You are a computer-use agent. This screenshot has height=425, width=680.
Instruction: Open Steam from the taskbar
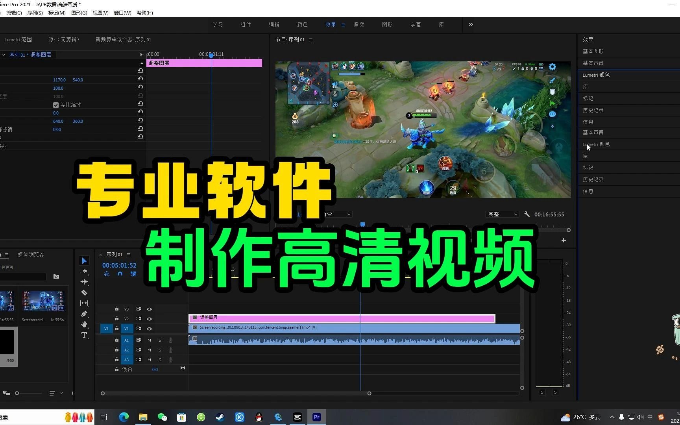220,417
